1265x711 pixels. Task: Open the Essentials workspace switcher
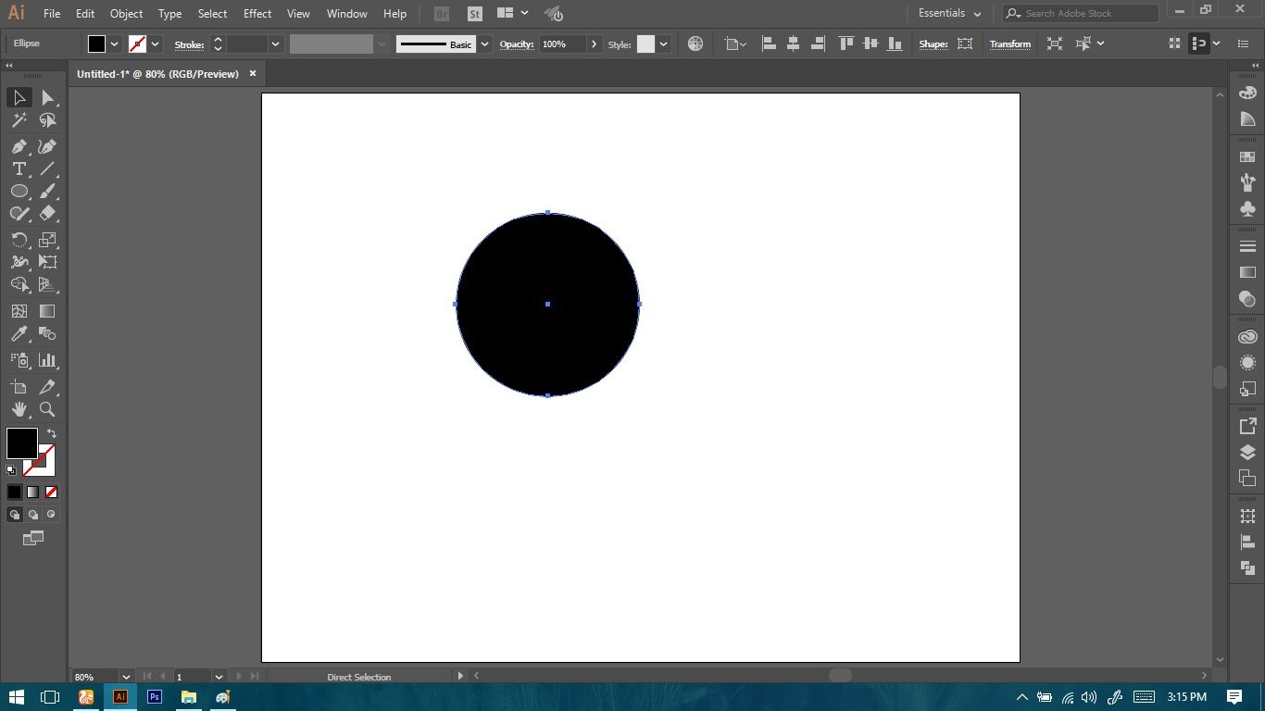(x=950, y=14)
